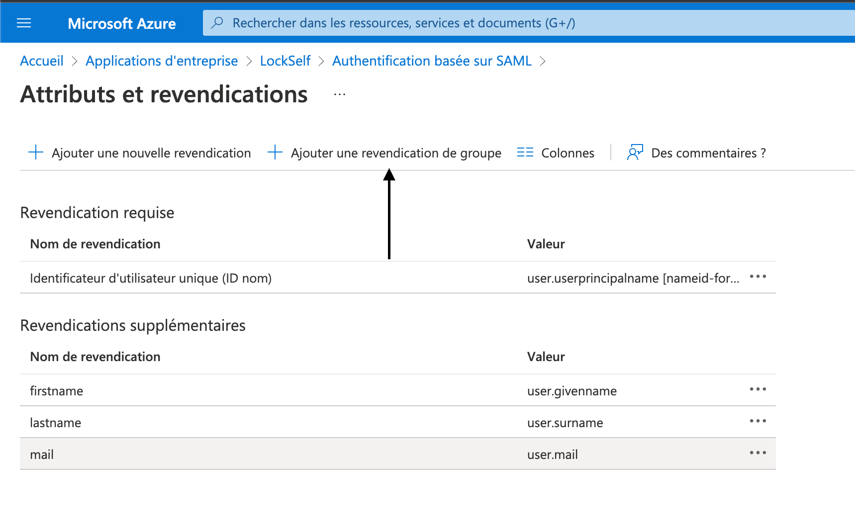Click the search magnifier icon
The image size is (855, 526).
tap(217, 23)
